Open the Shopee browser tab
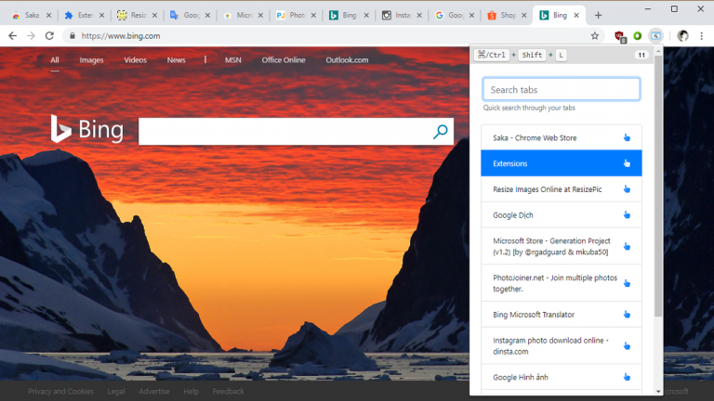 click(508, 15)
